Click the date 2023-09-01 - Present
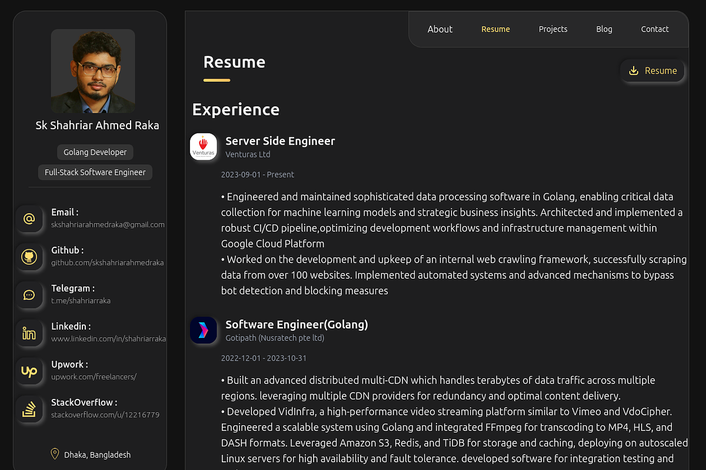This screenshot has width=706, height=470. pyautogui.click(x=257, y=174)
